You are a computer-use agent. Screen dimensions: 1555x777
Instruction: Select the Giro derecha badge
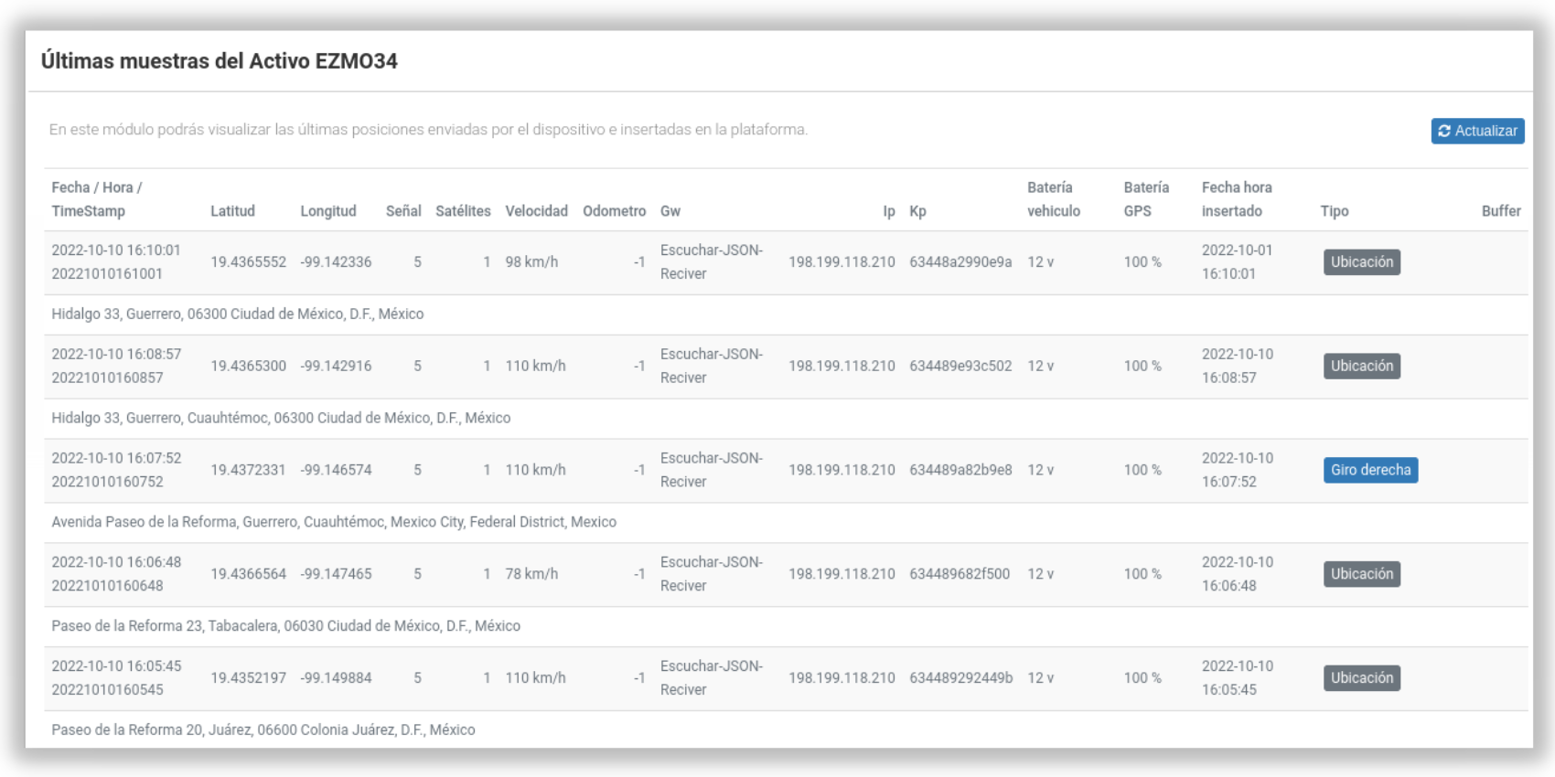click(1370, 471)
